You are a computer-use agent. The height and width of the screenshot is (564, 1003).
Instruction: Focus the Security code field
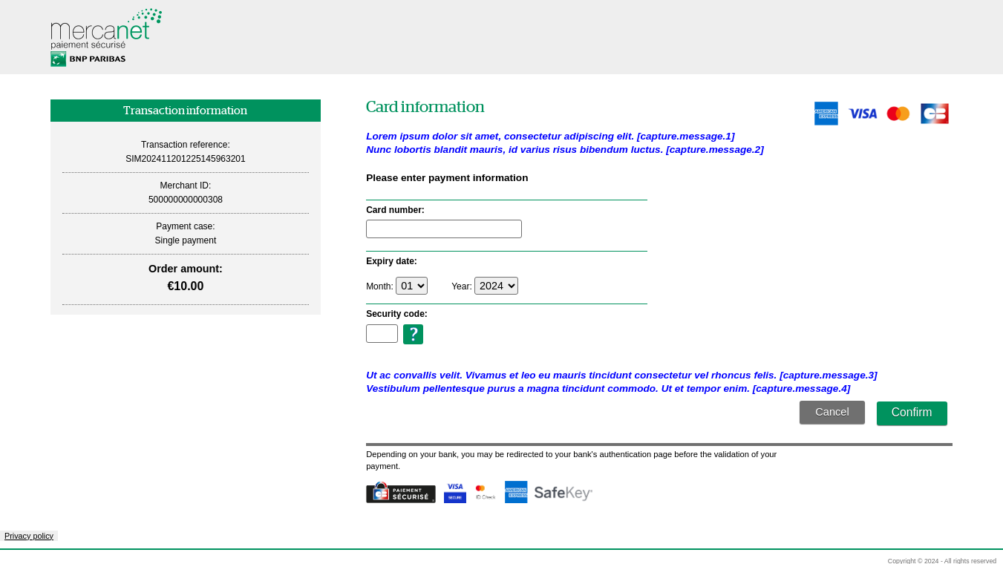point(381,333)
